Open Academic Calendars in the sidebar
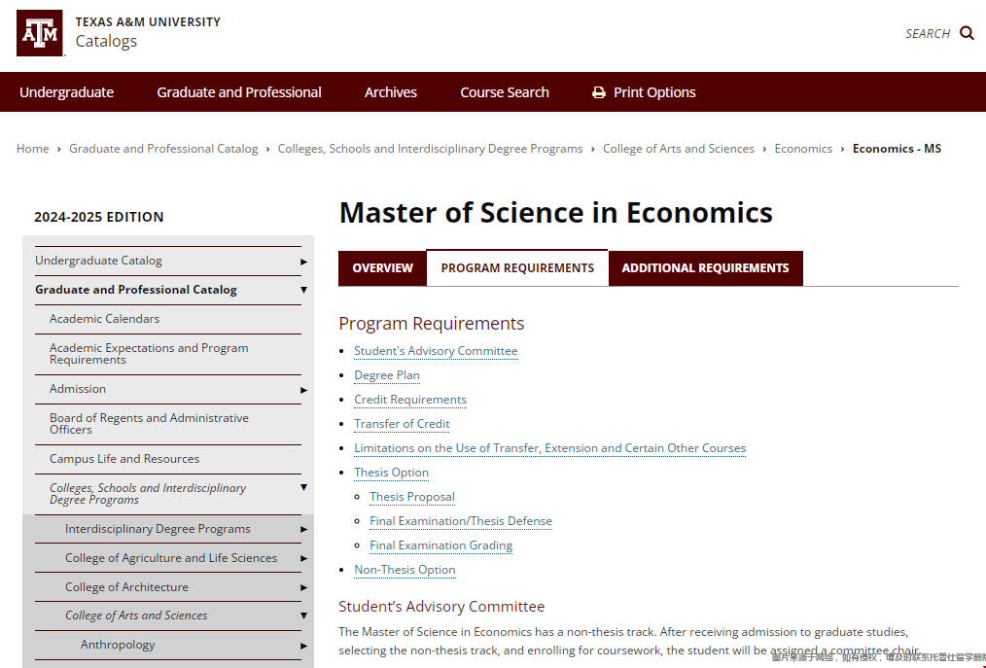Image resolution: width=986 pixels, height=668 pixels. point(104,319)
